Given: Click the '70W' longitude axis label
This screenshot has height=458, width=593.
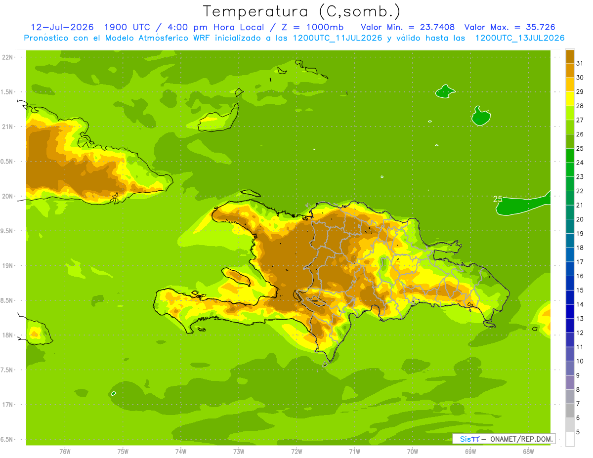Looking at the screenshot, I should tap(413, 452).
